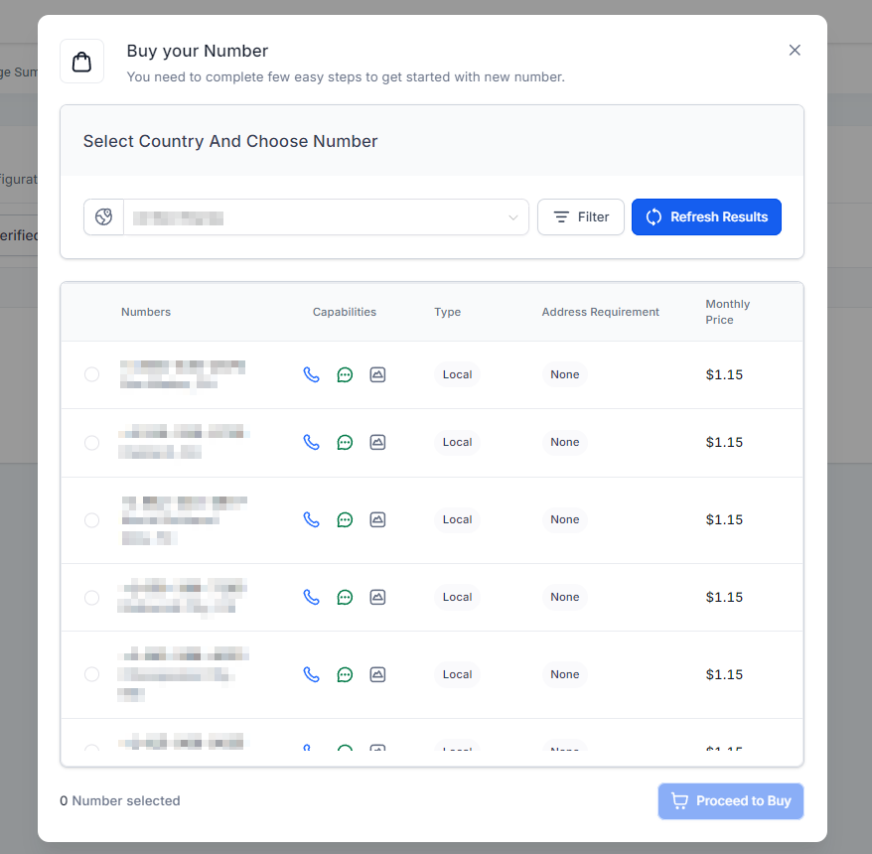Image resolution: width=872 pixels, height=854 pixels.
Task: Expand country list using the chevron arrow
Action: coord(513,217)
